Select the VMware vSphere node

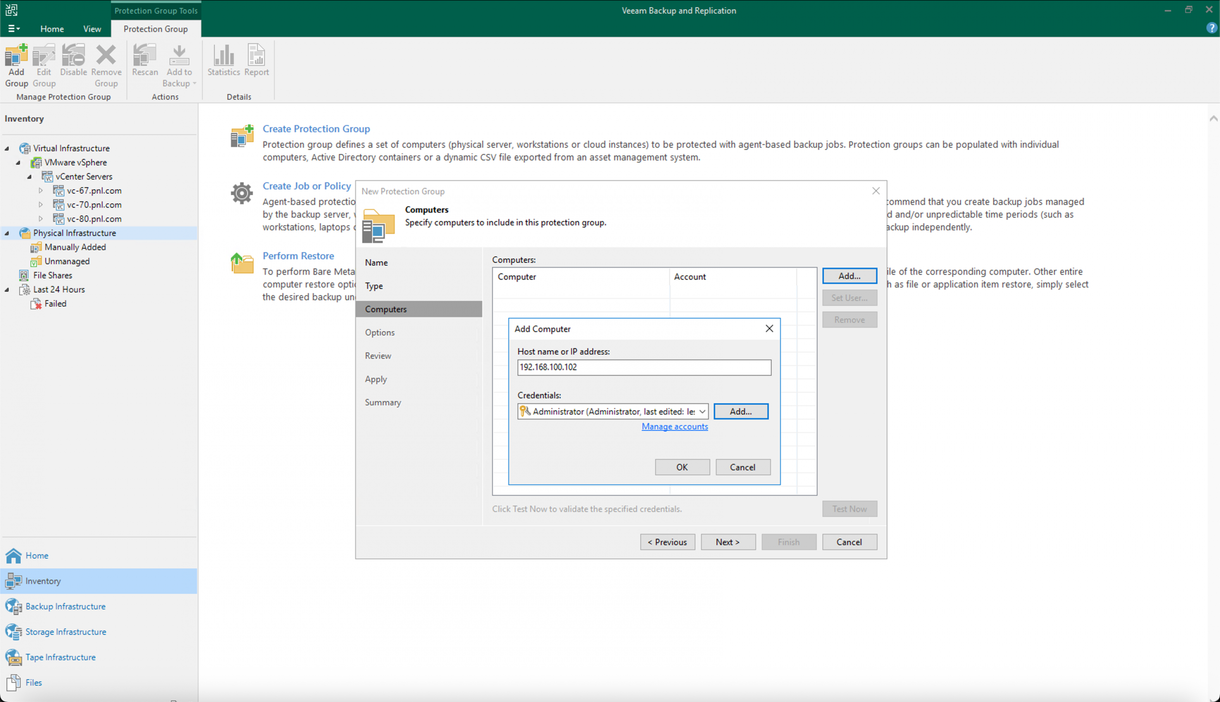click(76, 163)
